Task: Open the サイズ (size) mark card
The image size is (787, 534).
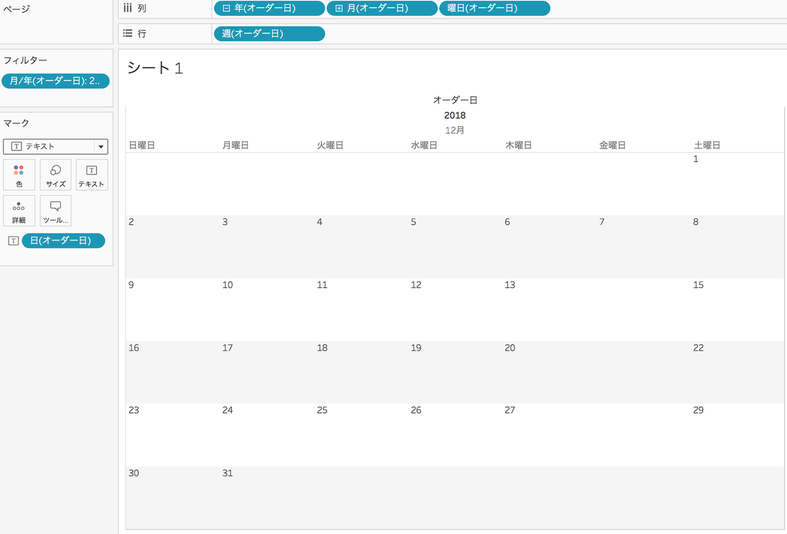Action: tap(55, 175)
